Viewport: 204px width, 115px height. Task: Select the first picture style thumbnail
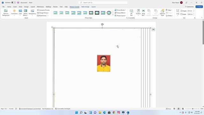pos(55,13)
